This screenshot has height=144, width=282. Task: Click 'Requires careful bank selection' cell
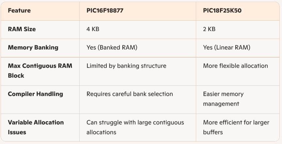(x=130, y=94)
